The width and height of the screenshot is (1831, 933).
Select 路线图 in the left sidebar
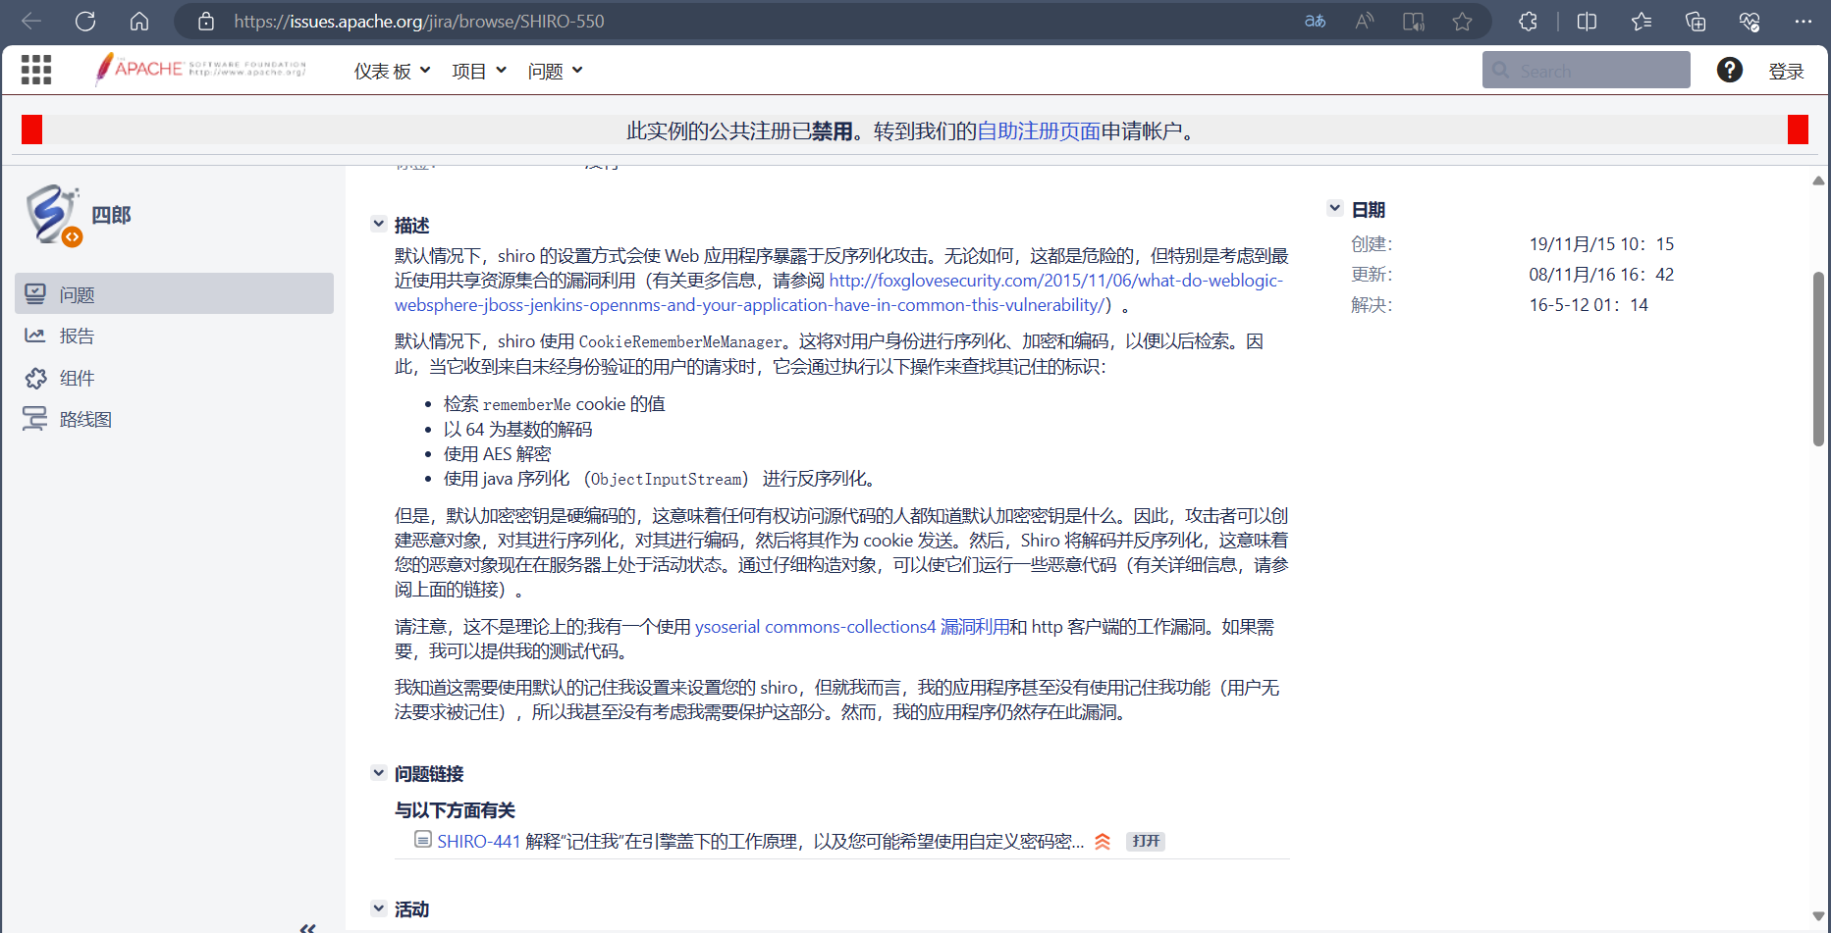tap(175, 419)
